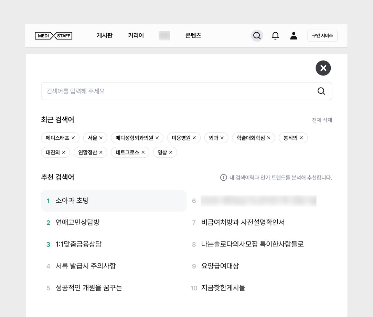This screenshot has width=373, height=317.
Task: Click the MEDI STAFF logo
Action: click(x=54, y=36)
